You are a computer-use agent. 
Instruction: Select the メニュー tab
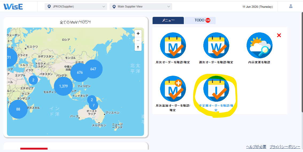point(168,20)
